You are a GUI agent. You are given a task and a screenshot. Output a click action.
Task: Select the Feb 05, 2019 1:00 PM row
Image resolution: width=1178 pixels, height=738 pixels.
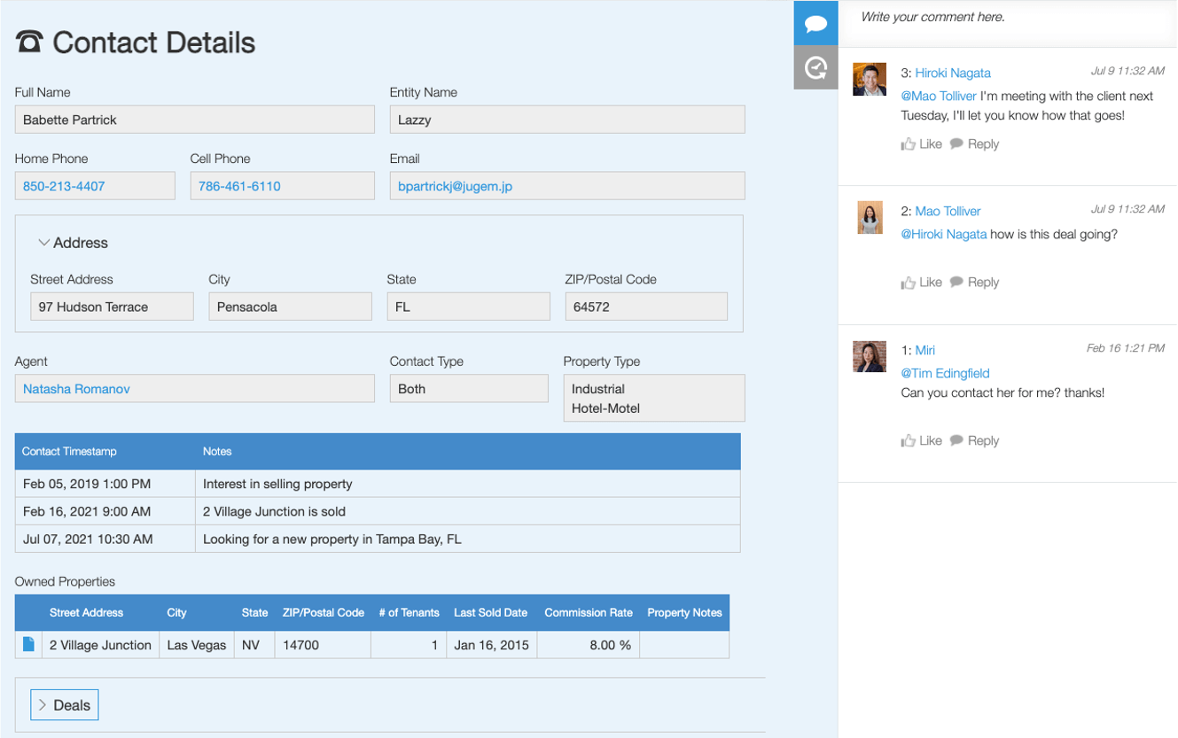pyautogui.click(x=378, y=484)
